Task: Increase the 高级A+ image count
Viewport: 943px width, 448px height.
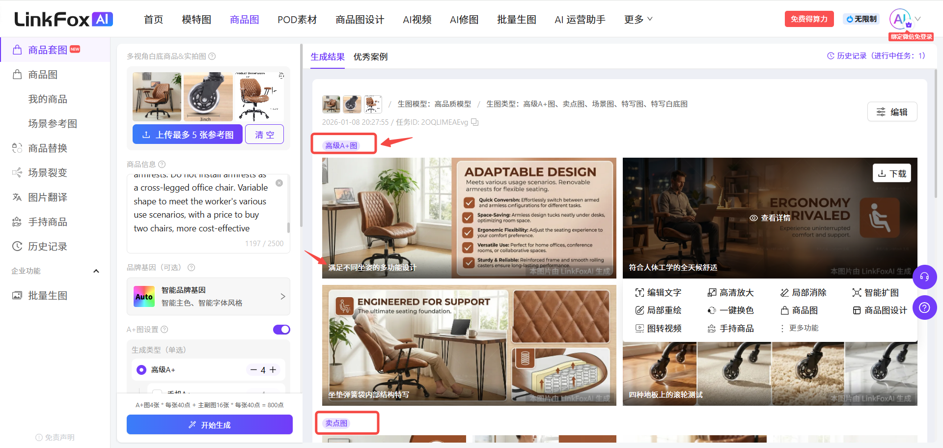Action: tap(273, 369)
